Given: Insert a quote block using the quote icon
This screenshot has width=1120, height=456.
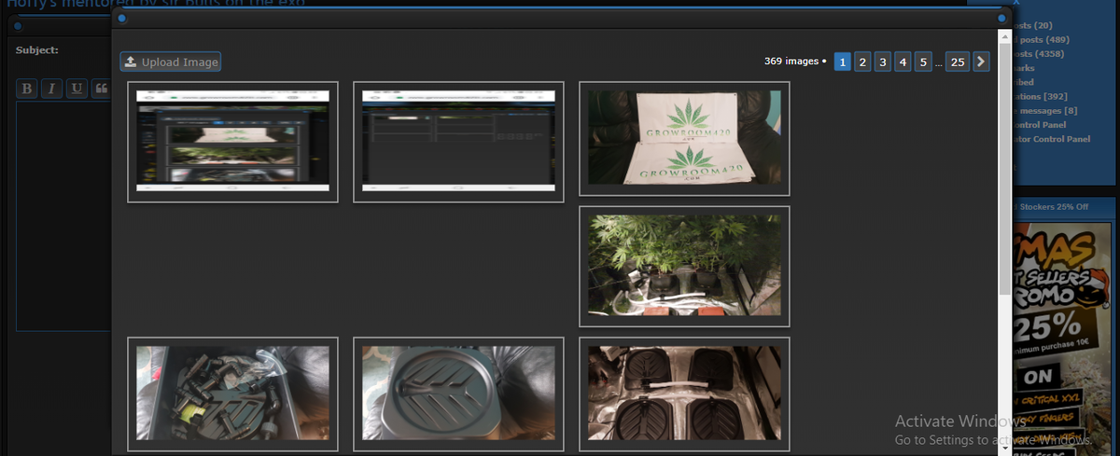Looking at the screenshot, I should 101,89.
